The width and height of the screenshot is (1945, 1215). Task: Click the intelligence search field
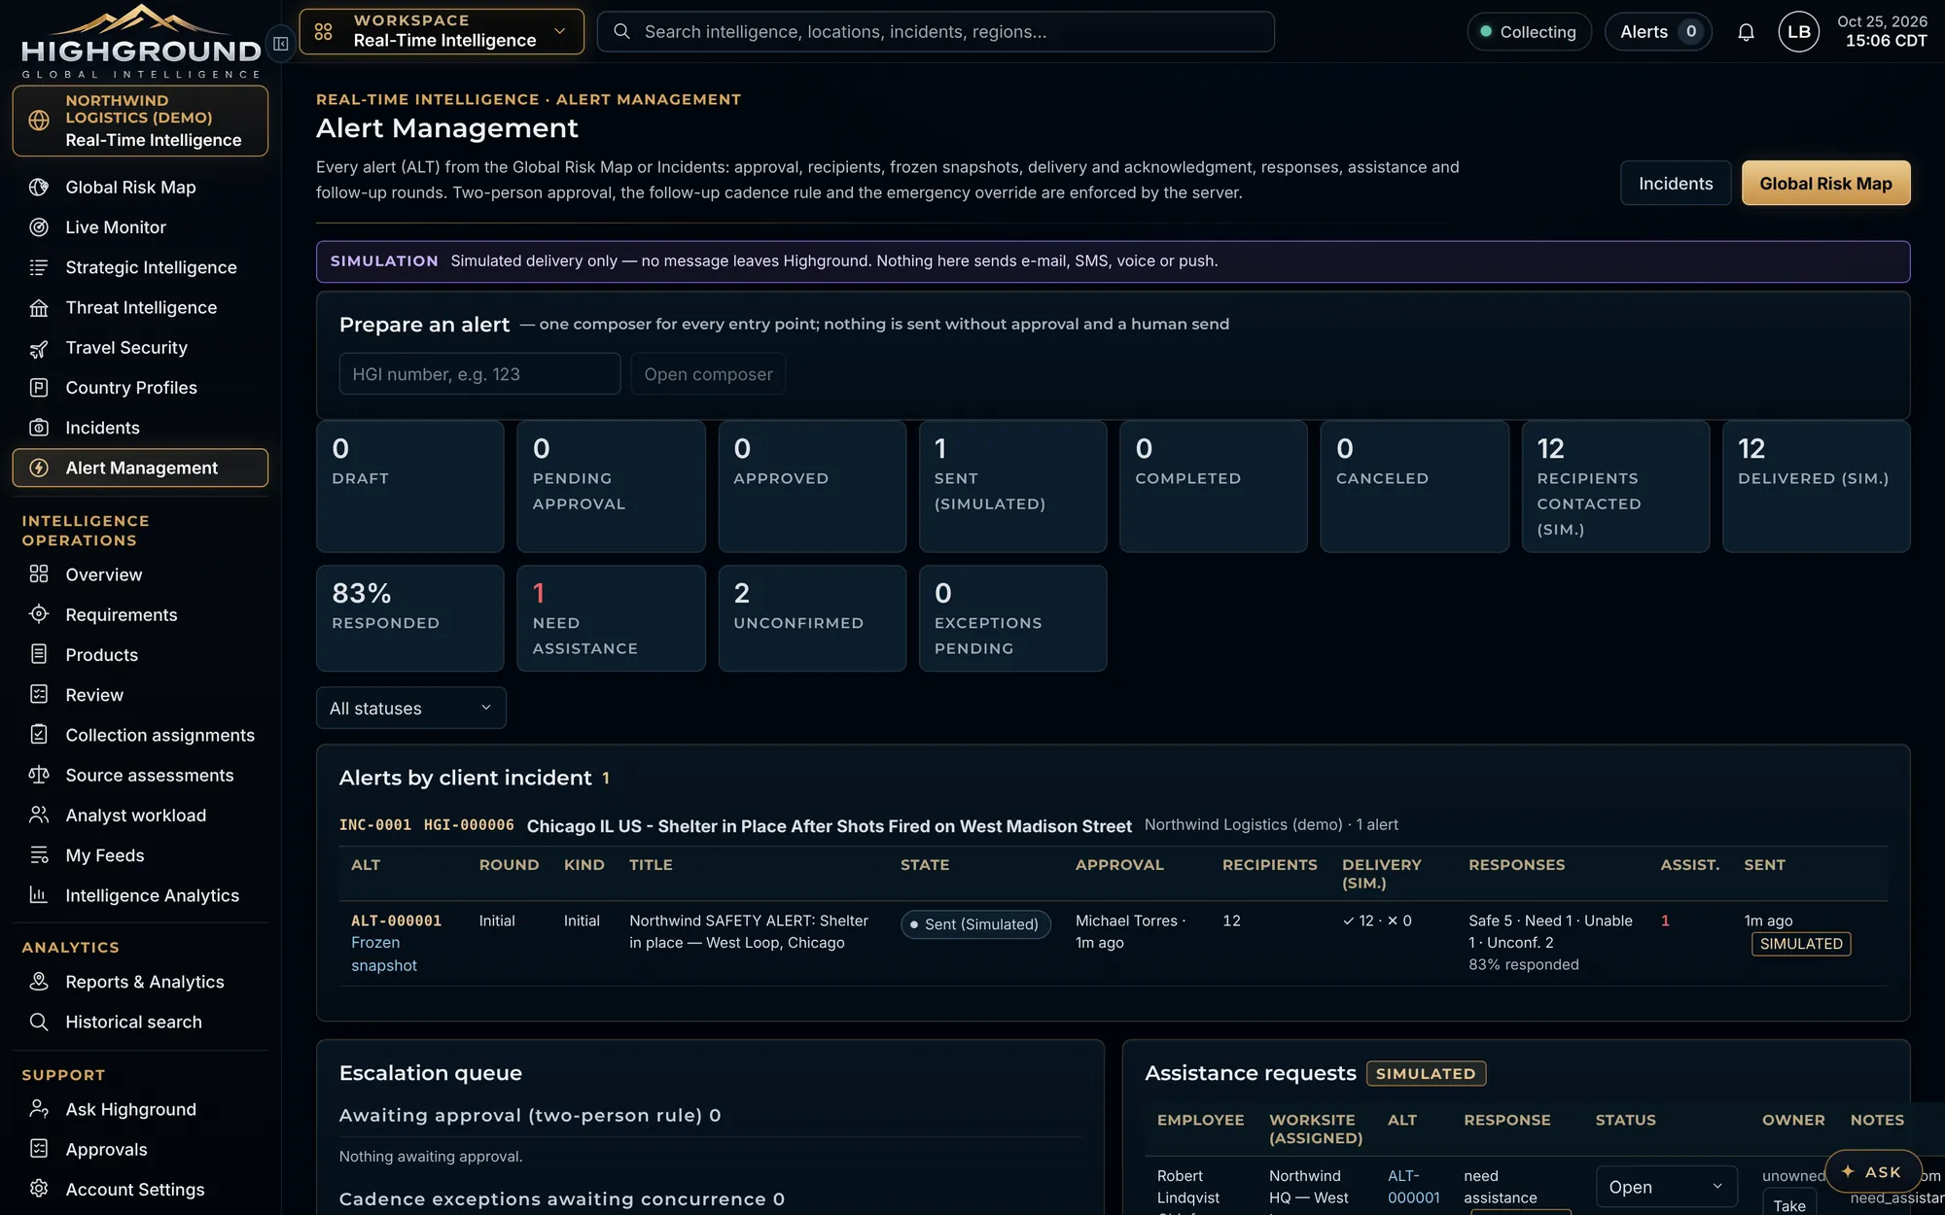[x=936, y=32]
